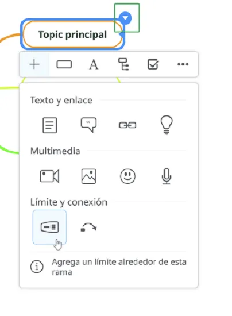232x316 pixels.
Task: Click the Multimedia section heading
Action: [55, 151]
